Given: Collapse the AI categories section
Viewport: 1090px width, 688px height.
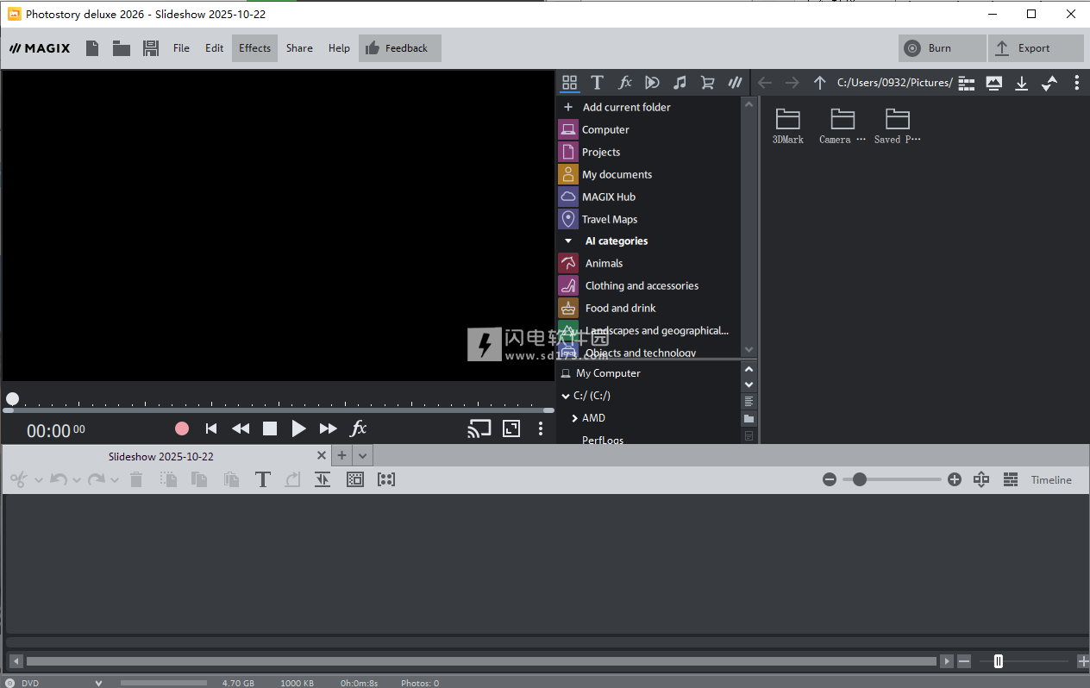Looking at the screenshot, I should [567, 241].
